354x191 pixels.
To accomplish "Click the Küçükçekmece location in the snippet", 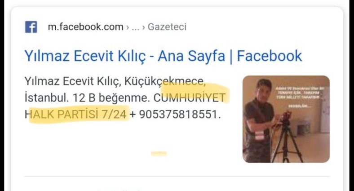I will [x=165, y=81].
